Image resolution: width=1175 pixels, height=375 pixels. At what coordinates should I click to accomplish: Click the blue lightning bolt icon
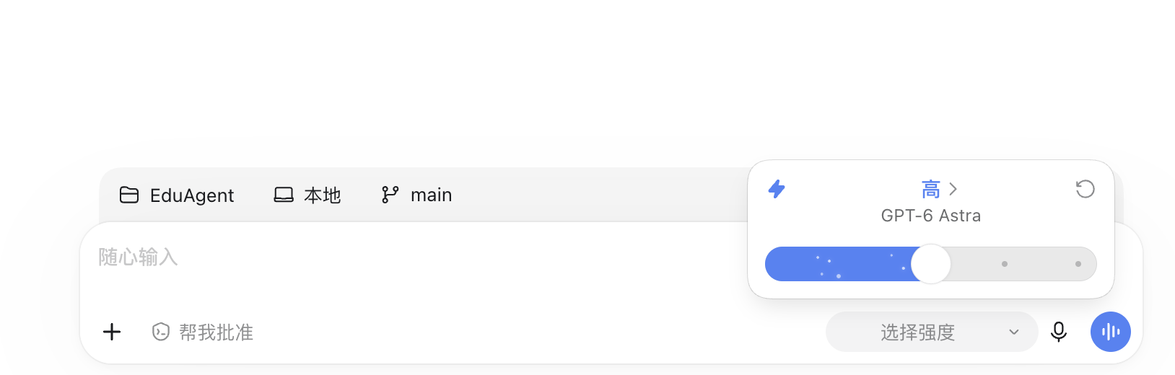click(x=777, y=189)
